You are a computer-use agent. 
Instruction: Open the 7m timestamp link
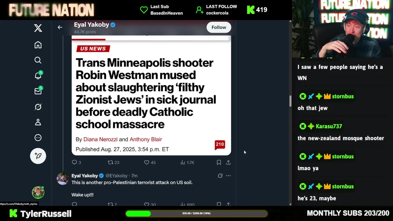coord(134,176)
